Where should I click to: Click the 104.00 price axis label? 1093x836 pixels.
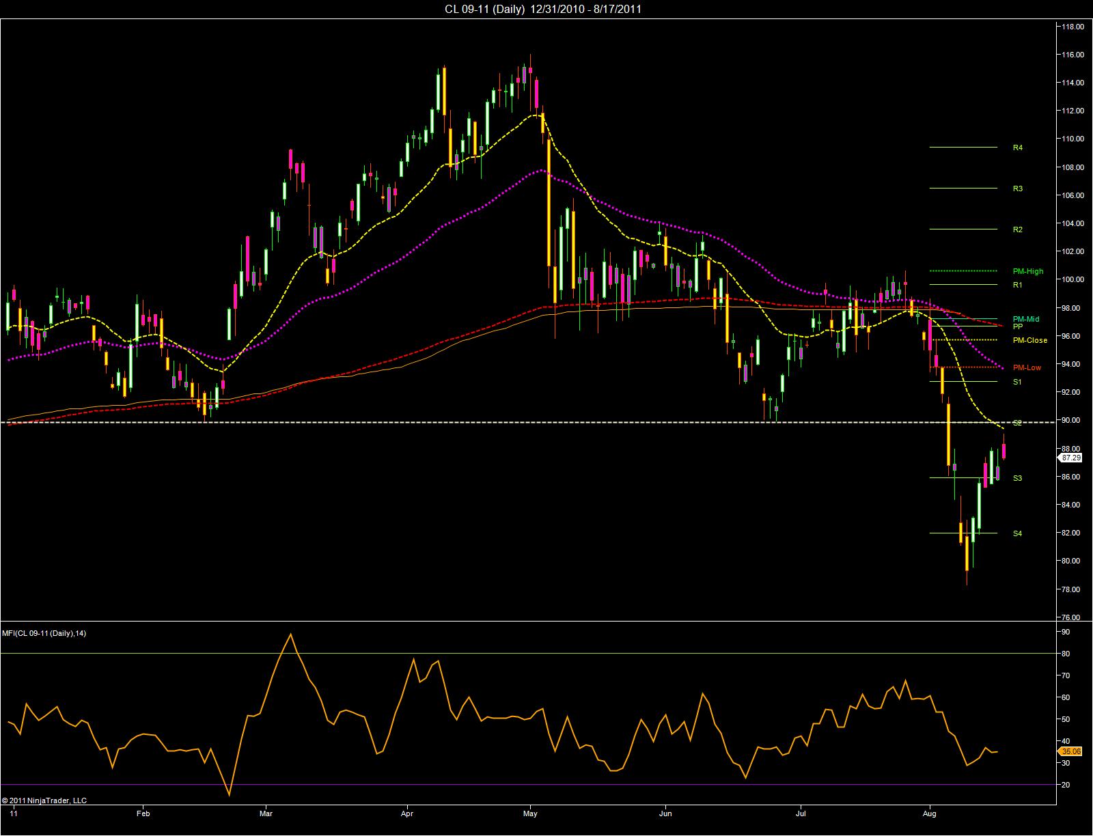[1072, 223]
